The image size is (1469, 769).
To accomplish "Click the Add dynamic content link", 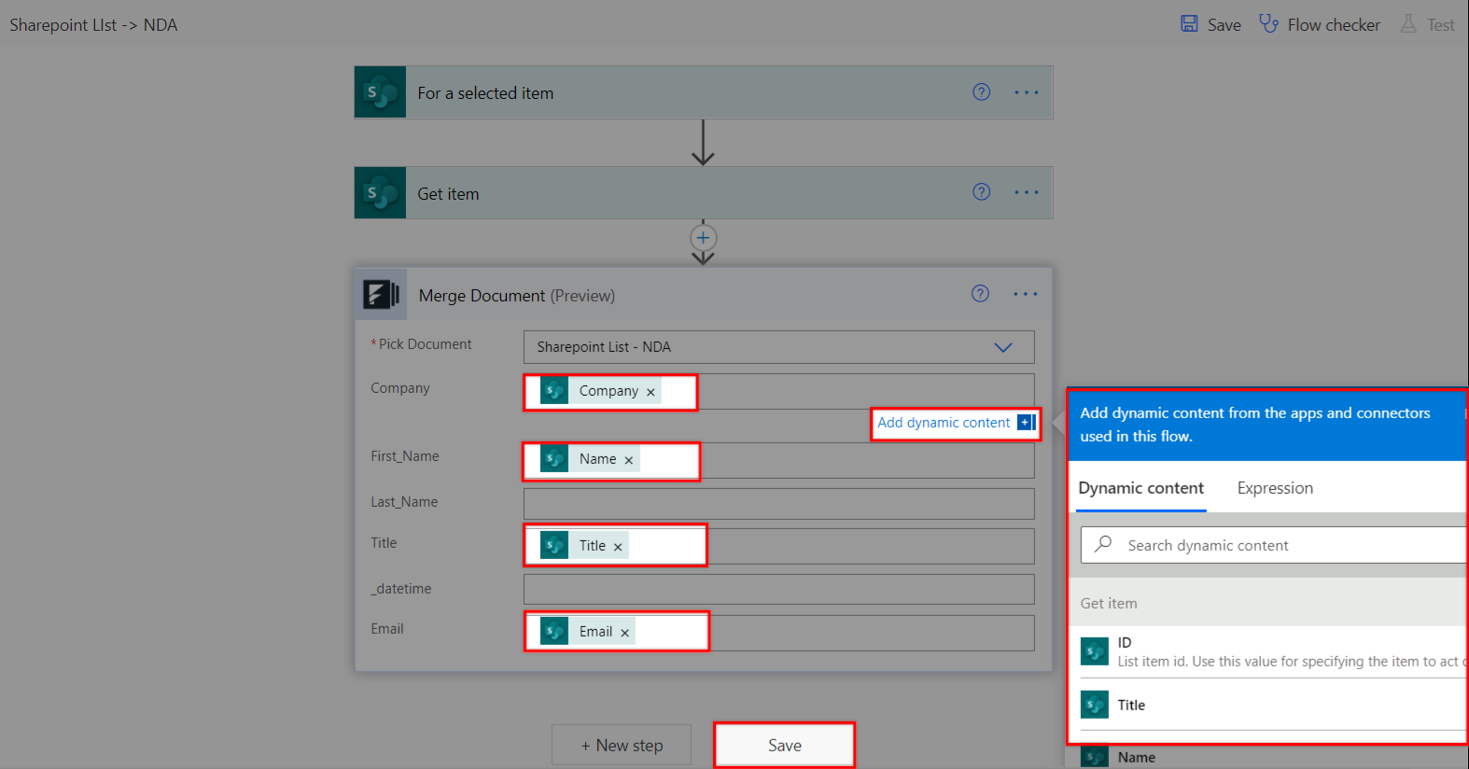I will (x=944, y=423).
